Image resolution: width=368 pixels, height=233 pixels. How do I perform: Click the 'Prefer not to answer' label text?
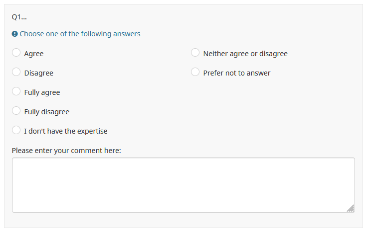coord(237,73)
